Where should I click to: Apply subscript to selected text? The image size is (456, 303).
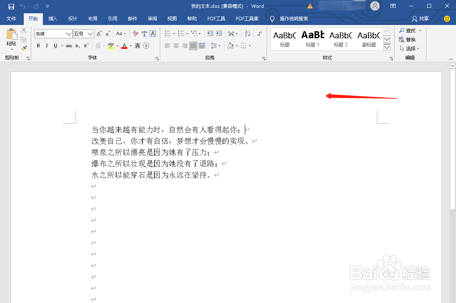(x=78, y=46)
